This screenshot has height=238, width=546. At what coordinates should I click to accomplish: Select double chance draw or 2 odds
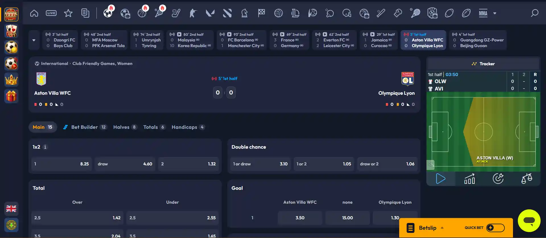(387, 164)
